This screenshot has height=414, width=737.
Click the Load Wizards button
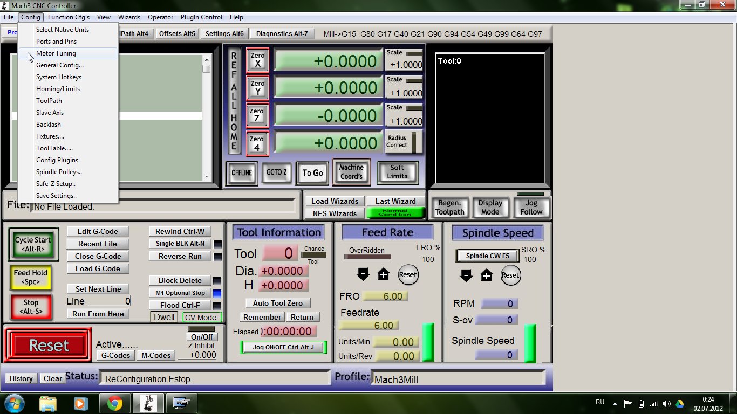[335, 201]
